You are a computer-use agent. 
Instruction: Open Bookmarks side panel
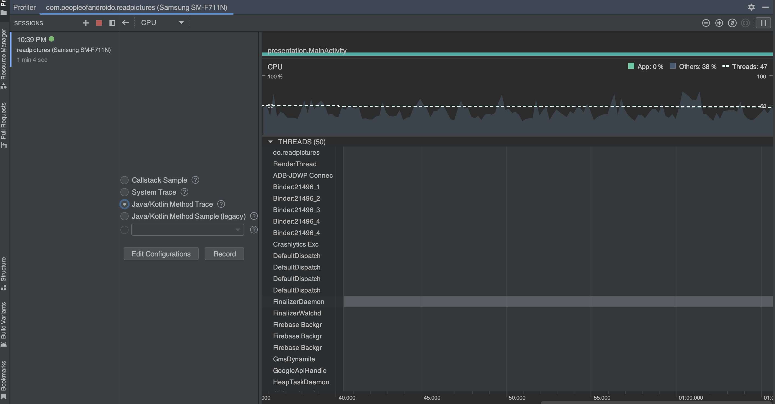[4, 380]
